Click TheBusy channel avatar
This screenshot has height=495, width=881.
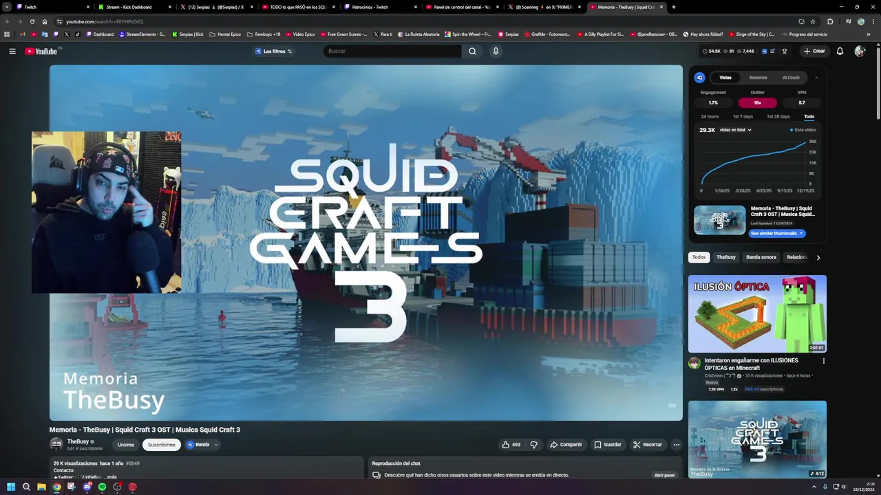click(x=56, y=444)
